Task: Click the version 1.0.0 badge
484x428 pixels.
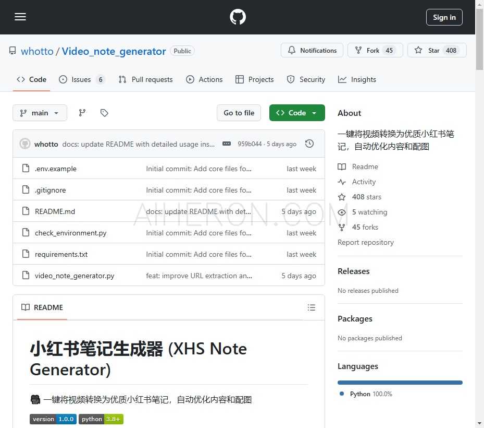Action: pos(53,419)
